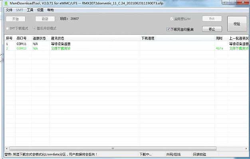Click the large 校验 button

click(237, 24)
